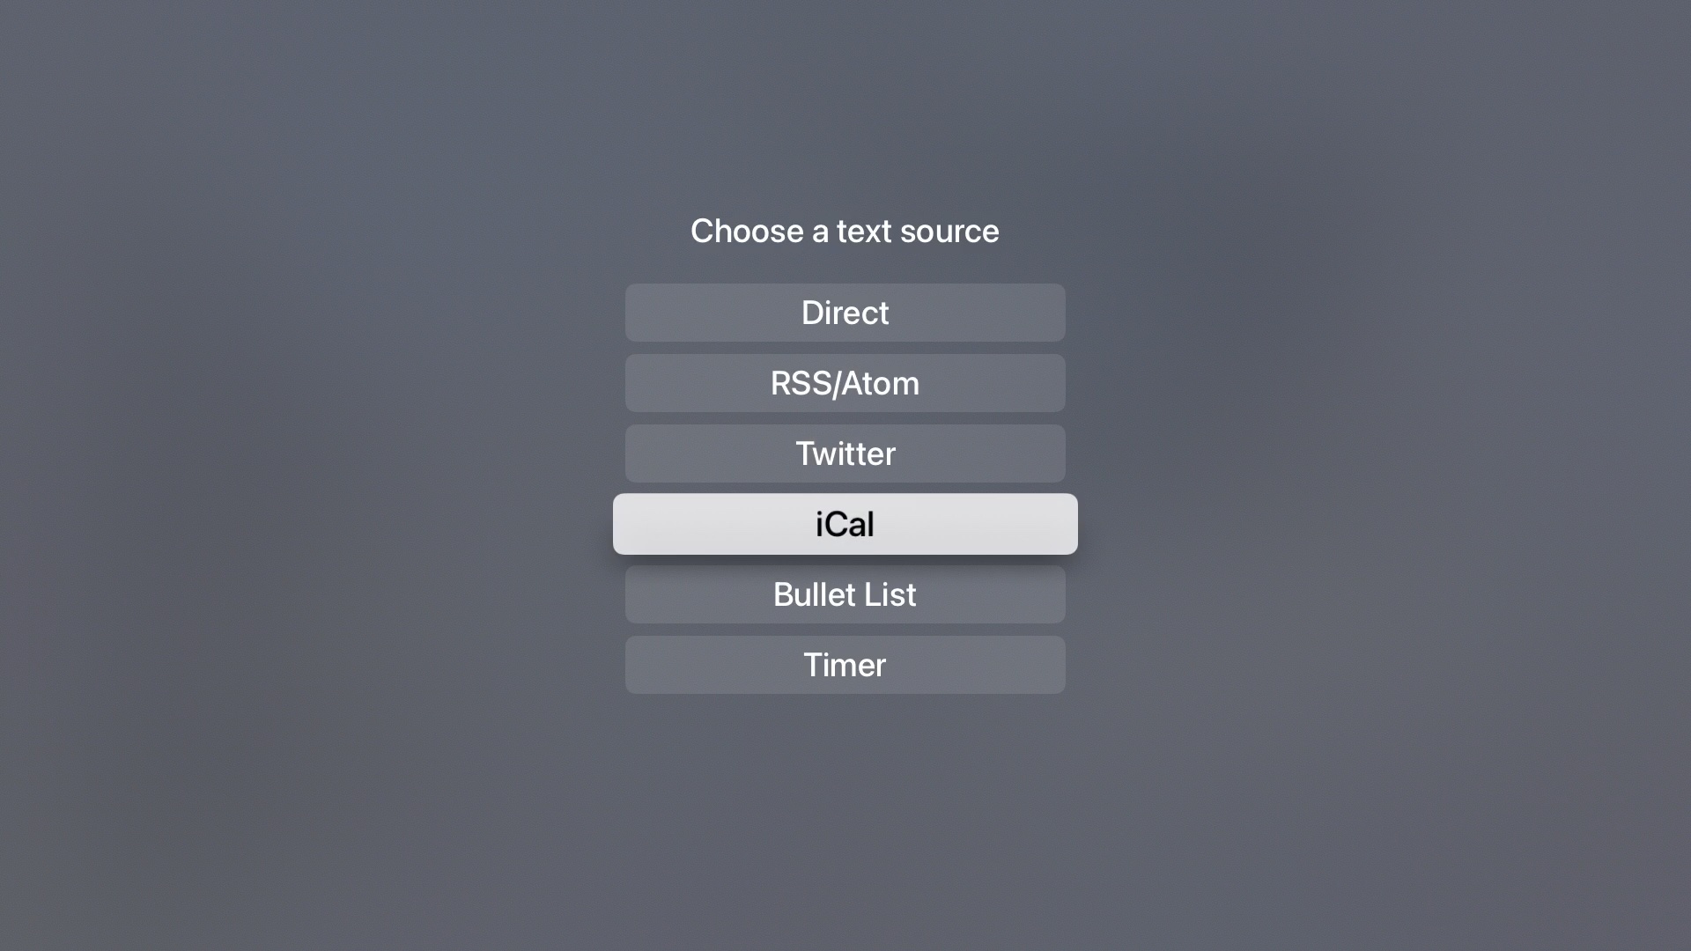Select the highlighted iCal option
This screenshot has width=1691, height=951.
pos(845,524)
